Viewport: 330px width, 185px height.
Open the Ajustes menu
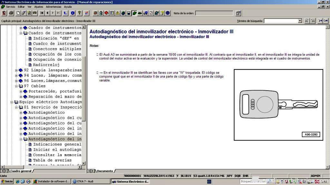click(39, 7)
